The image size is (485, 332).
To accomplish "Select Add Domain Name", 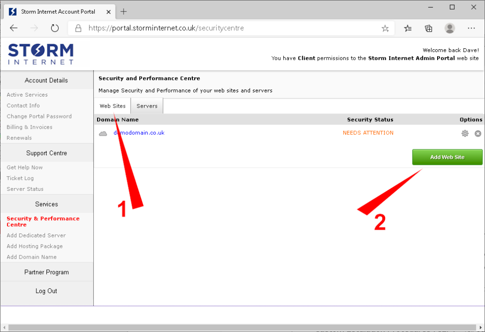I will point(32,257).
